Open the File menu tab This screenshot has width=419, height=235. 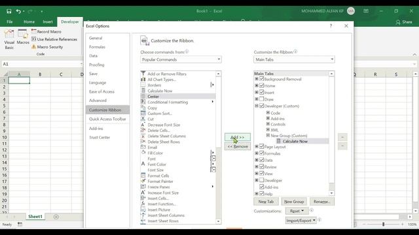[x=10, y=22]
